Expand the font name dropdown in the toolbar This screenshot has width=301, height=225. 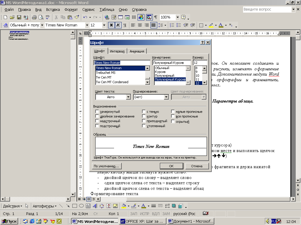tap(87, 25)
